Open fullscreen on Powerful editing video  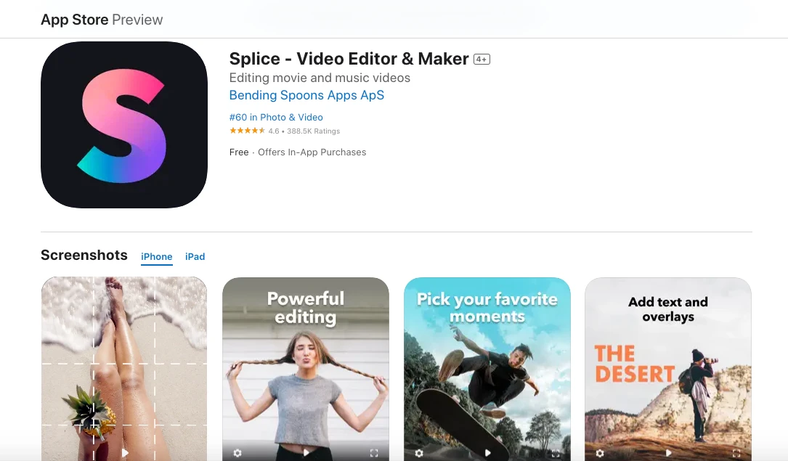(x=374, y=453)
